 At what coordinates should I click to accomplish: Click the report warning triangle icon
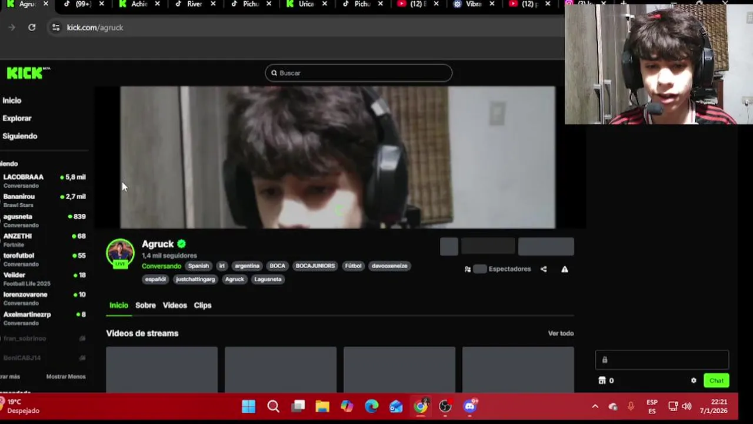(x=565, y=269)
